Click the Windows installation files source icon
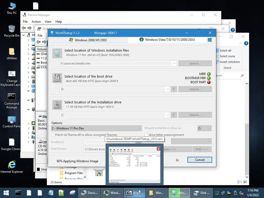 pos(57,53)
